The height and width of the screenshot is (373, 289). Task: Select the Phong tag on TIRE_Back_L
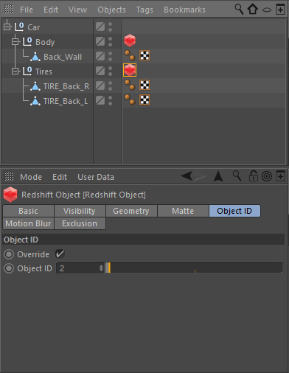point(130,100)
